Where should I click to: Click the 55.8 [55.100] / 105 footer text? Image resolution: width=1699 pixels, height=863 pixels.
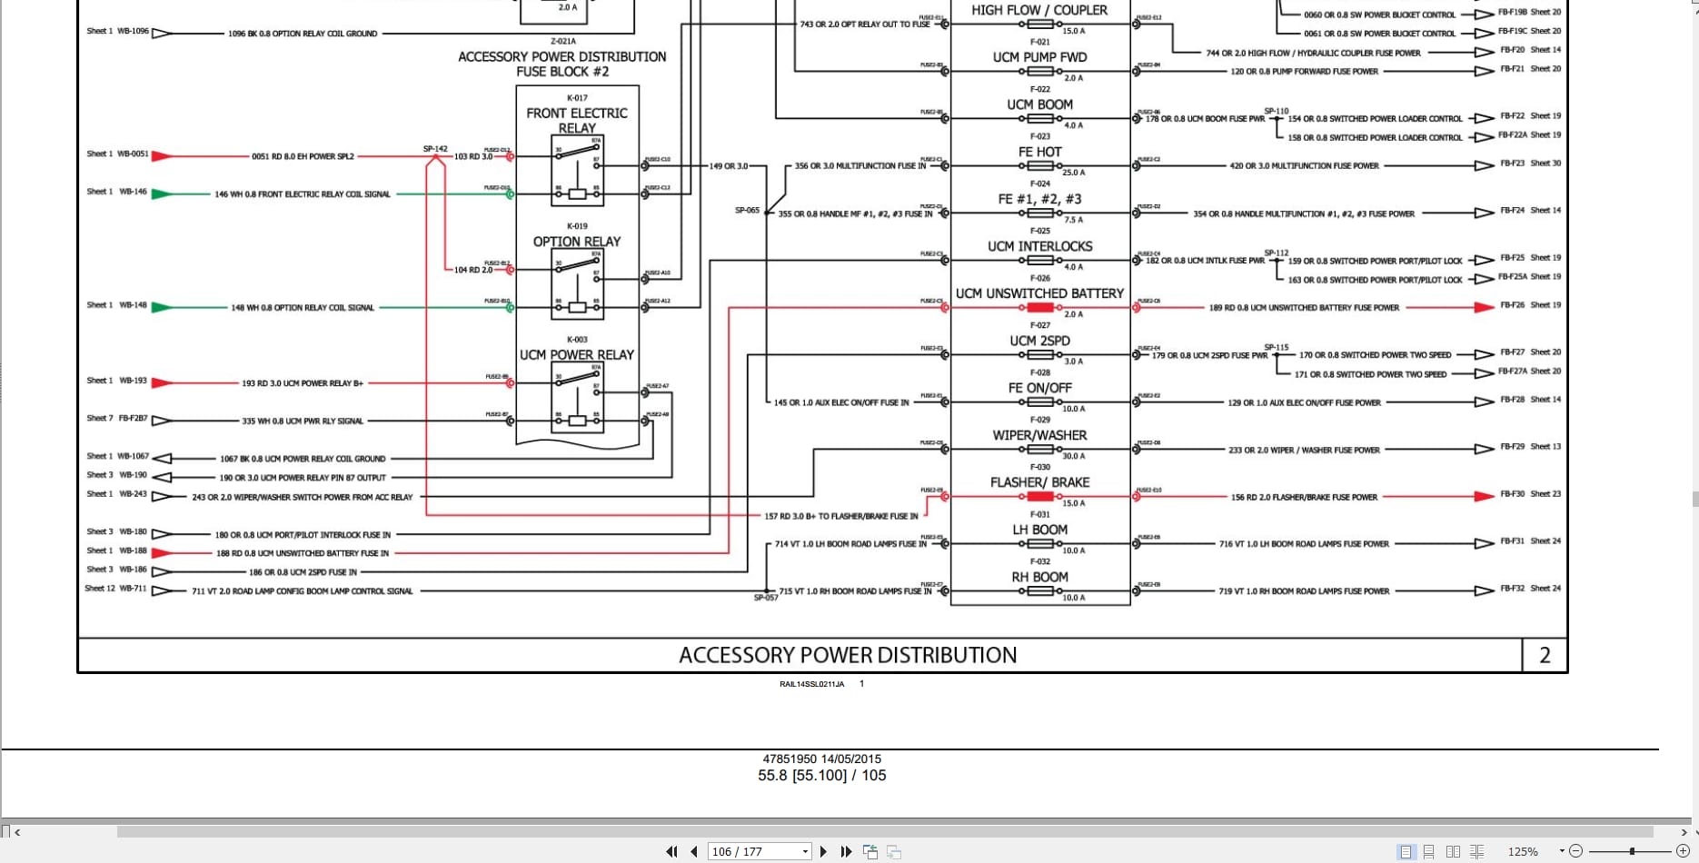(x=822, y=776)
